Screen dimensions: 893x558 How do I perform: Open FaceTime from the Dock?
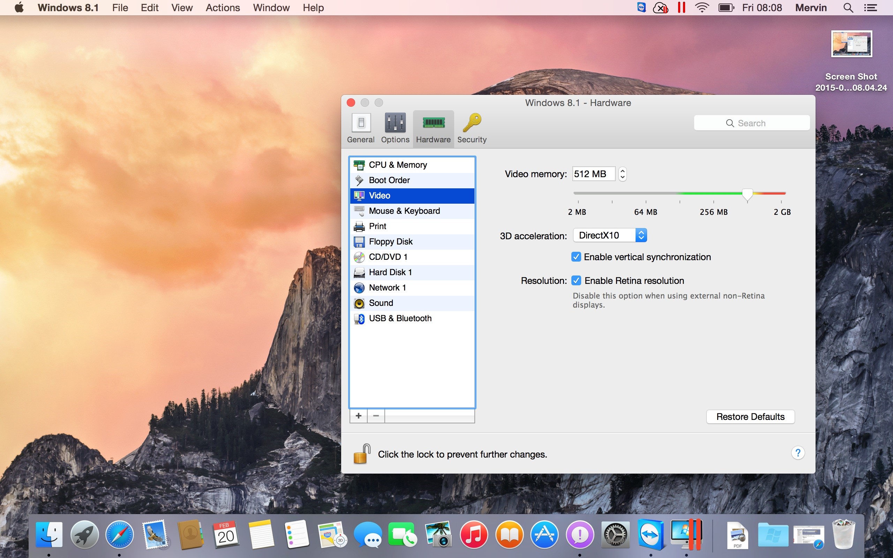pyautogui.click(x=403, y=534)
